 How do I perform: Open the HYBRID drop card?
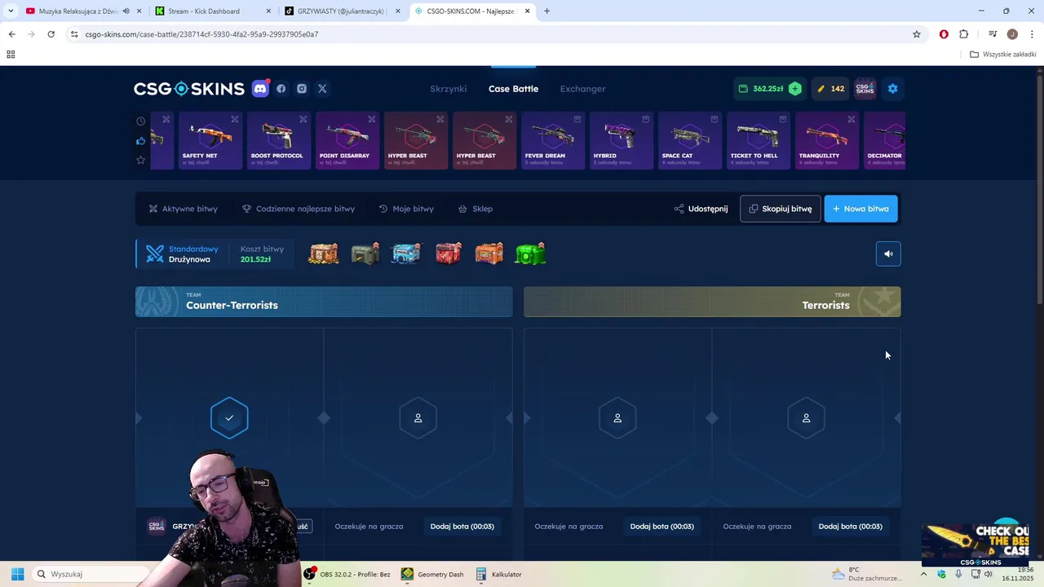pyautogui.click(x=620, y=141)
